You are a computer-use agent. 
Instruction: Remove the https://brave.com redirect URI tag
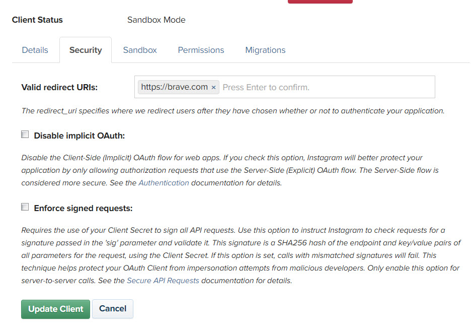214,87
